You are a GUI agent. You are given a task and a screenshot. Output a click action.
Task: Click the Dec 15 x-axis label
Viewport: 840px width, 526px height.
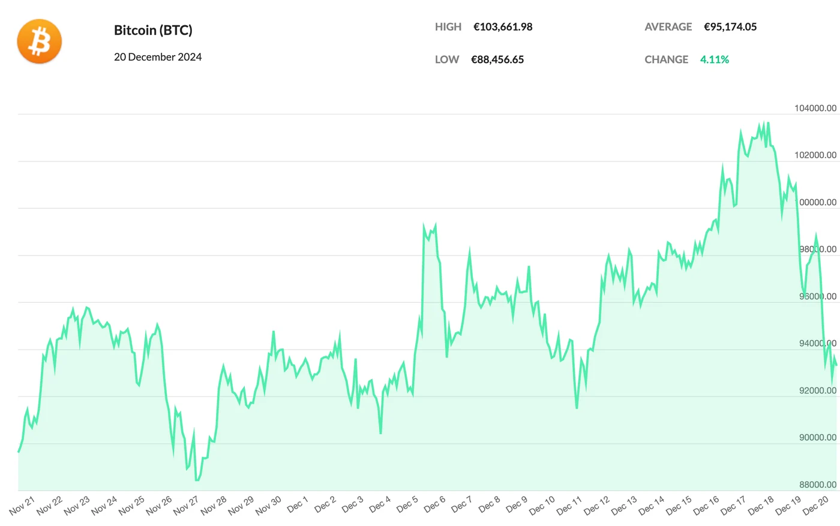(x=679, y=506)
